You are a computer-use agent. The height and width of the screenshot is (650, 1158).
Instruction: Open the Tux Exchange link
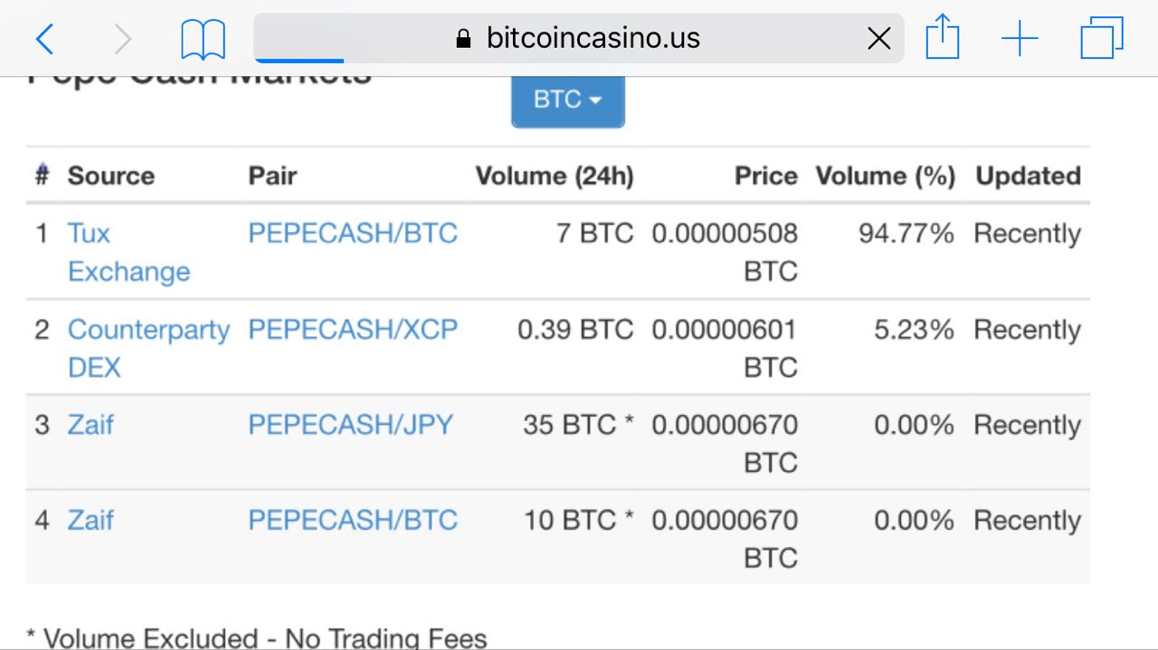[128, 252]
